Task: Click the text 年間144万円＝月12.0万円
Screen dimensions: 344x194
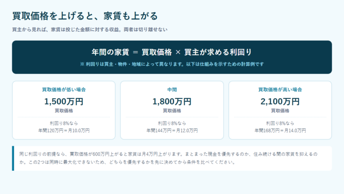Action: 172,131
